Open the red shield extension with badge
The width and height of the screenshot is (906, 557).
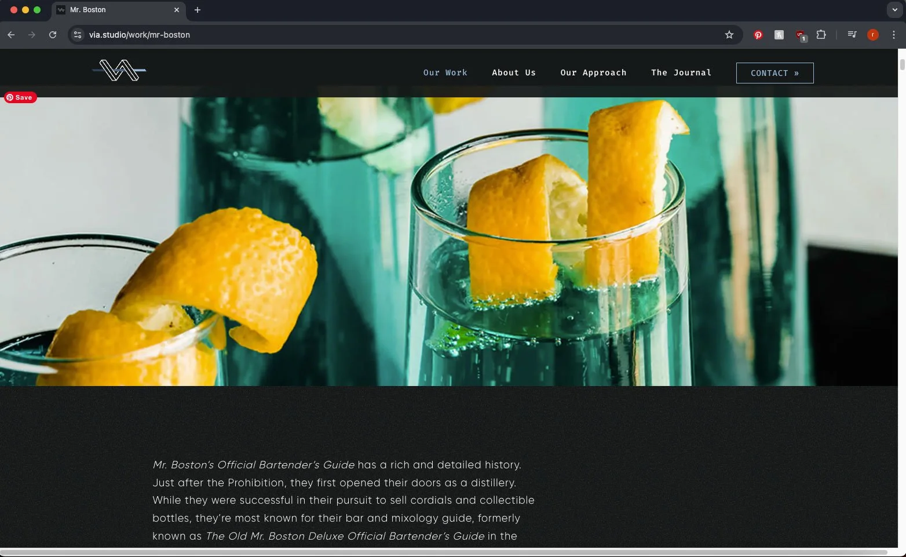pos(801,35)
